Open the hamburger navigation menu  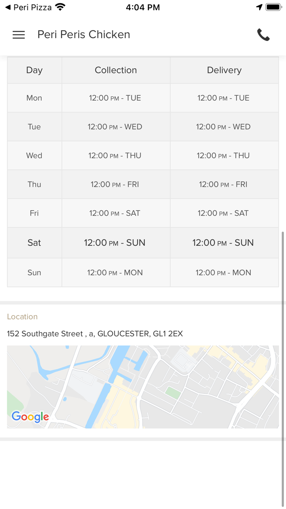pos(19,35)
